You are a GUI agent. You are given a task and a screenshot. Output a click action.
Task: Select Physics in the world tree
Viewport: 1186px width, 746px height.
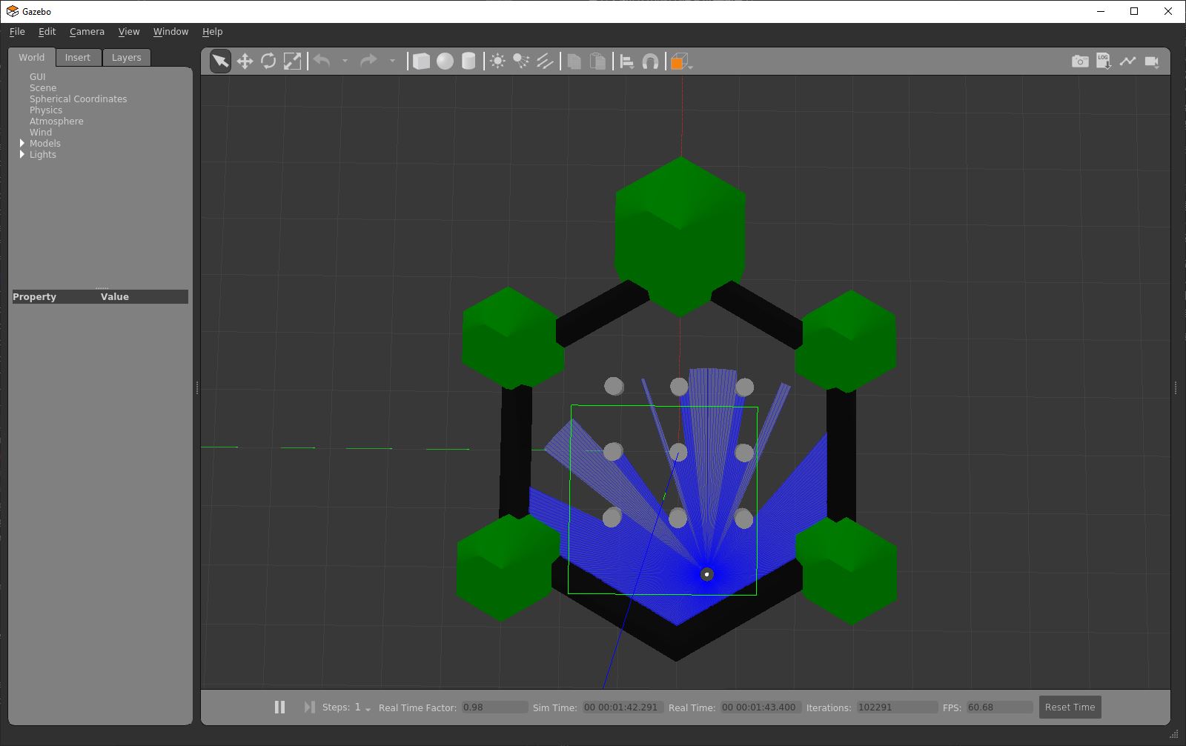45,110
